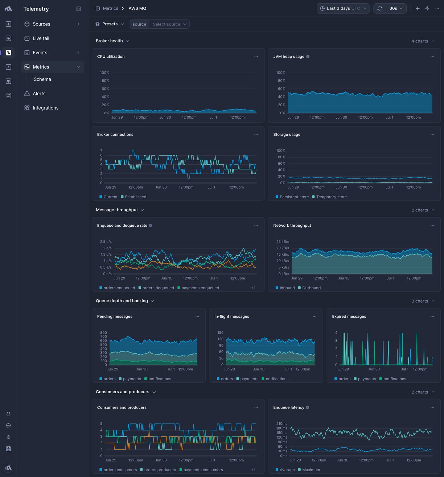Toggle the Persistent store legend item
The height and width of the screenshot is (477, 444).
tap(292, 197)
